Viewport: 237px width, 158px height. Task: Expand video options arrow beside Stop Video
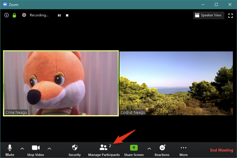coord(49,148)
